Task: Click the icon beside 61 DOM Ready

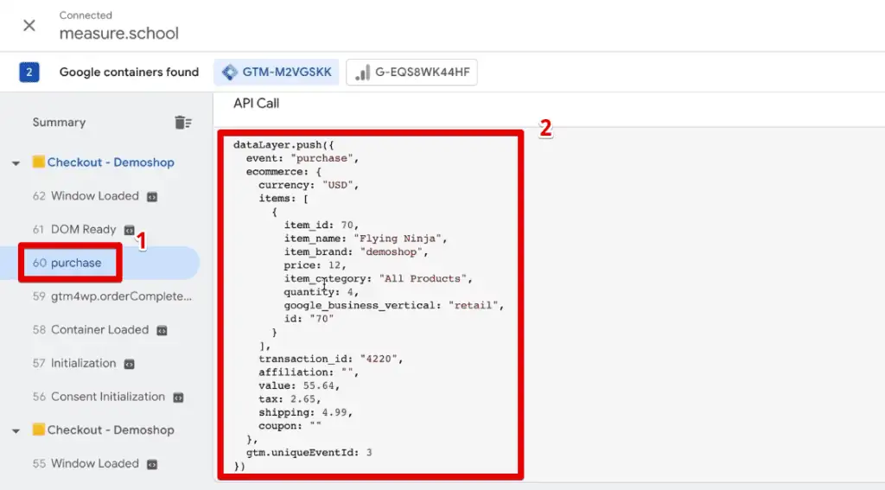Action: coord(130,231)
